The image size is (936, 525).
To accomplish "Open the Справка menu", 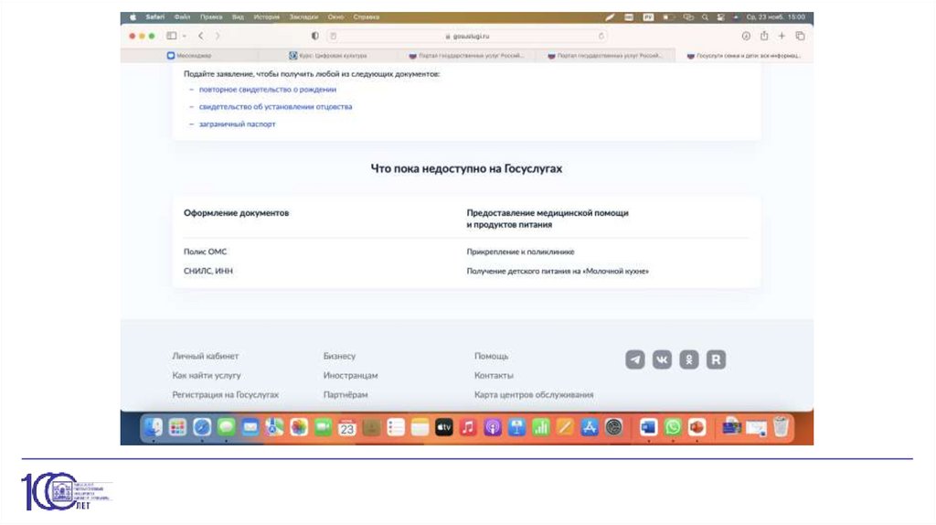I will 367,17.
